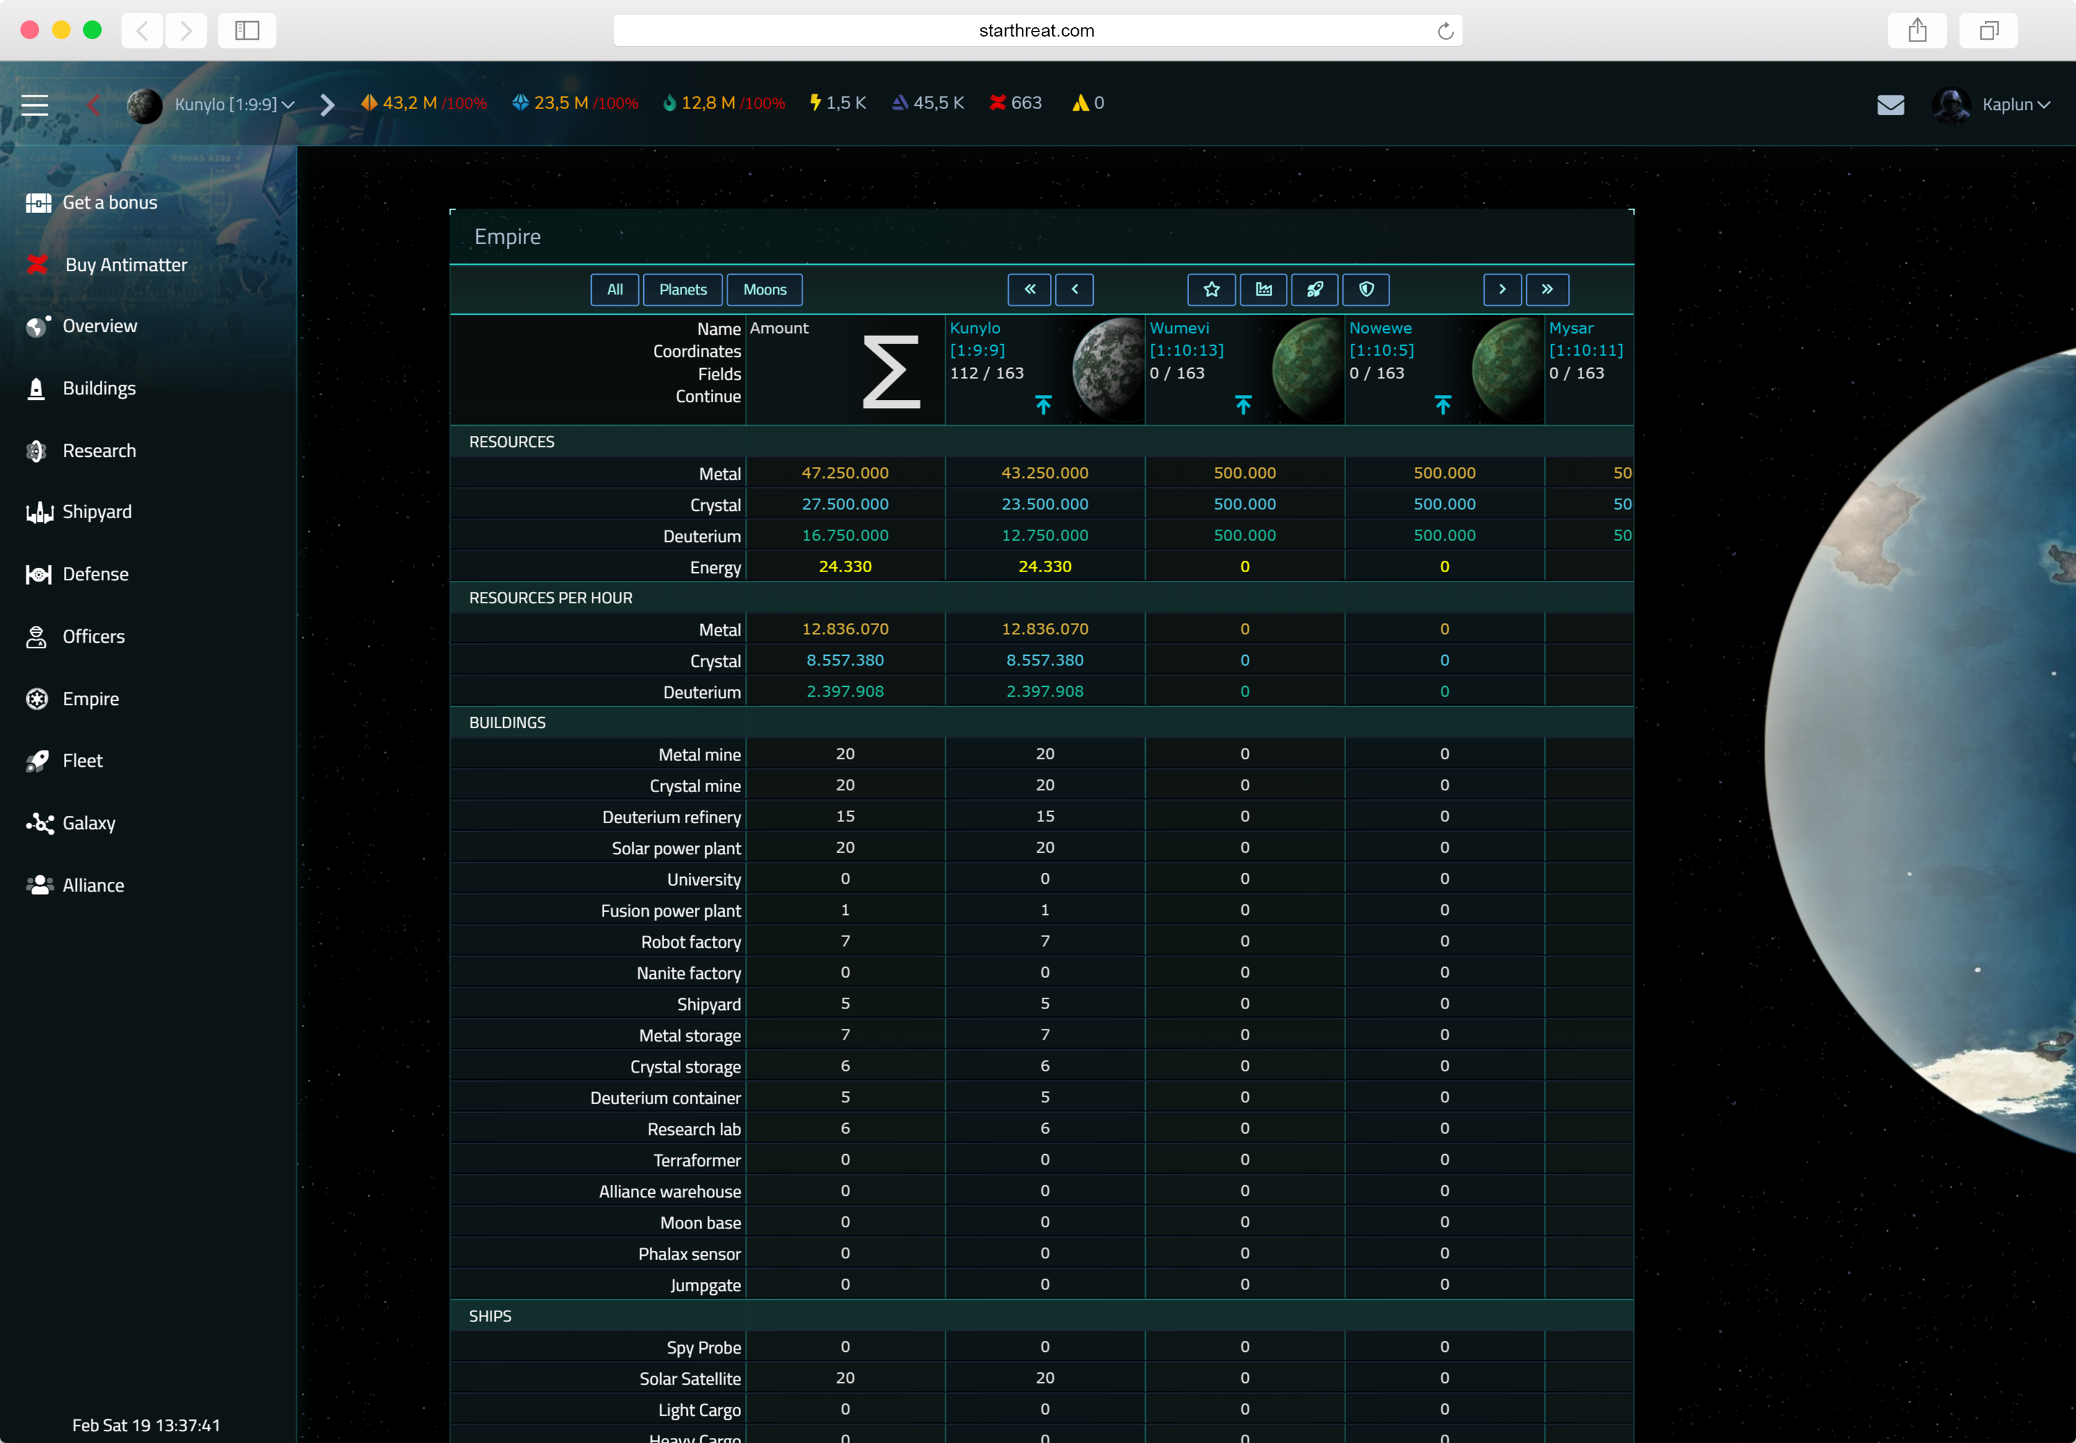Screen dimensions: 2076x1443
Task: Open the Mysar planet link
Action: click(1571, 328)
